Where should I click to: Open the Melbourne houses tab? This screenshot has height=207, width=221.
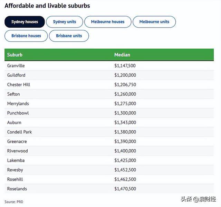pos(108,22)
